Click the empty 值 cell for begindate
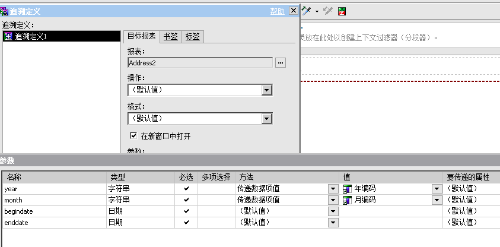 391,211
